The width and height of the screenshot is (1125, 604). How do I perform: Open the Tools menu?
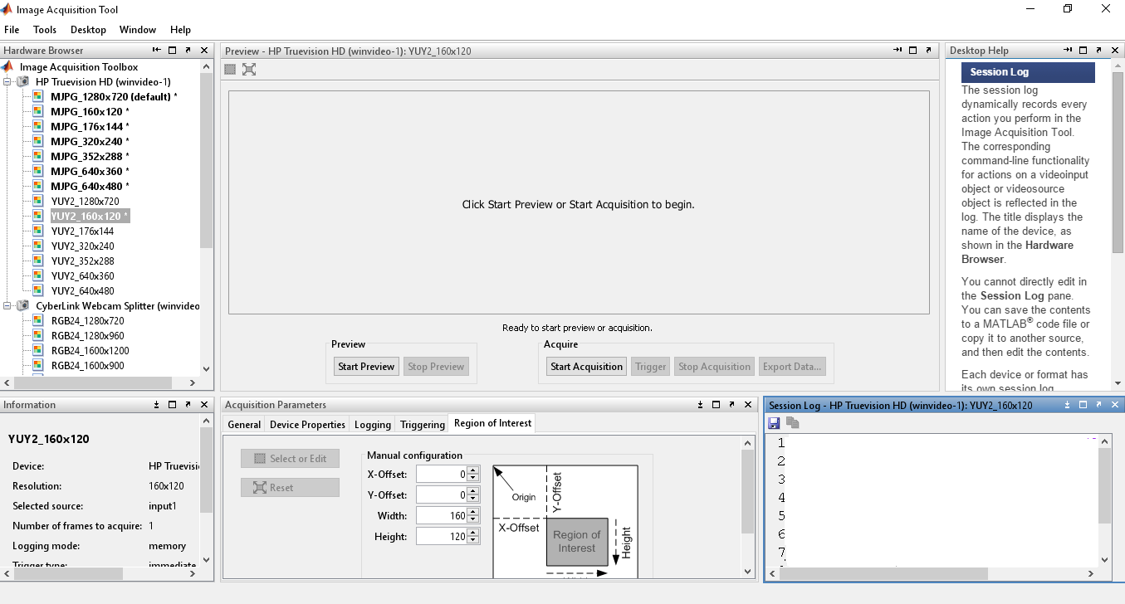[45, 30]
